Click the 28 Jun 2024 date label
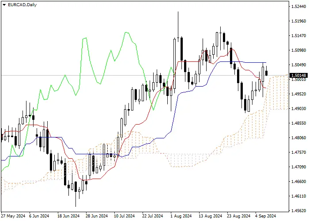Screen dimensions: 309x221 point(97,216)
